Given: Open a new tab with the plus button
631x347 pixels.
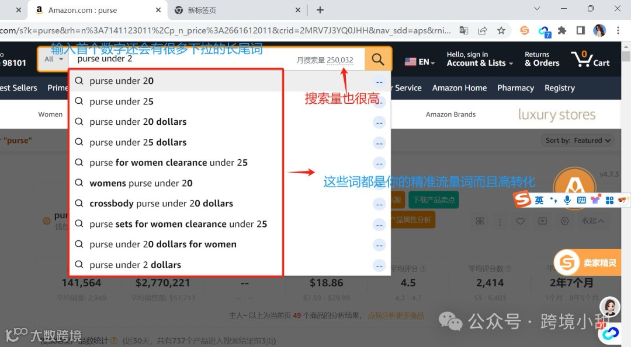Looking at the screenshot, I should 320,10.
